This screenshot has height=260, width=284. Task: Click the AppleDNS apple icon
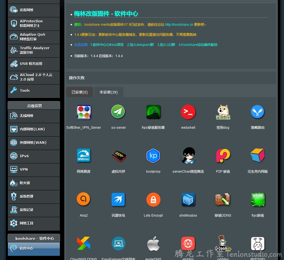click(153, 243)
